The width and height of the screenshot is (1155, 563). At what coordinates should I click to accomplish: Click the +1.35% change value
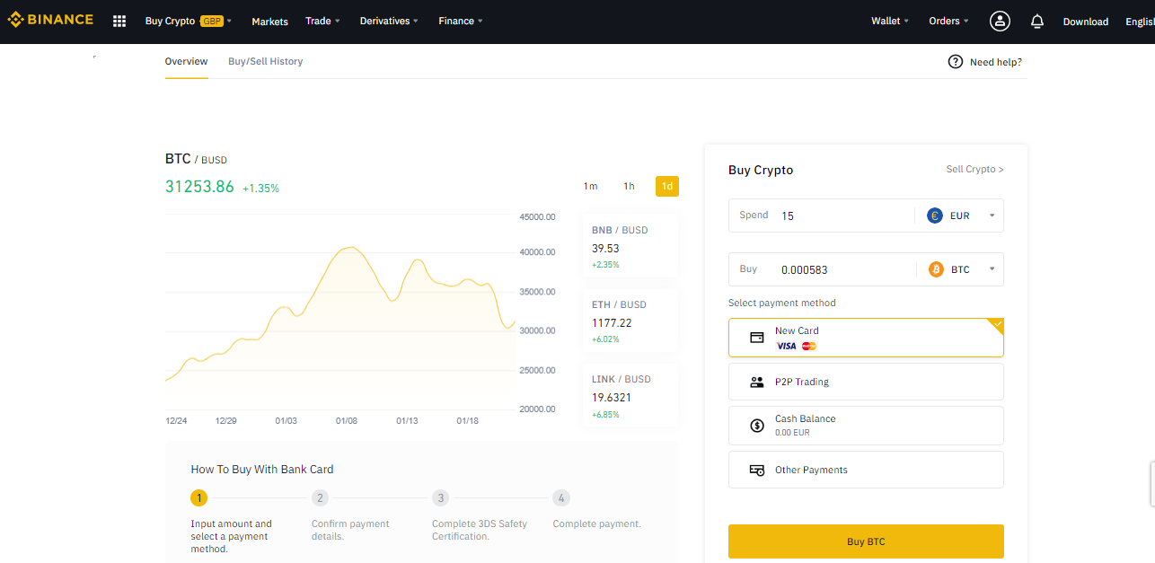260,189
